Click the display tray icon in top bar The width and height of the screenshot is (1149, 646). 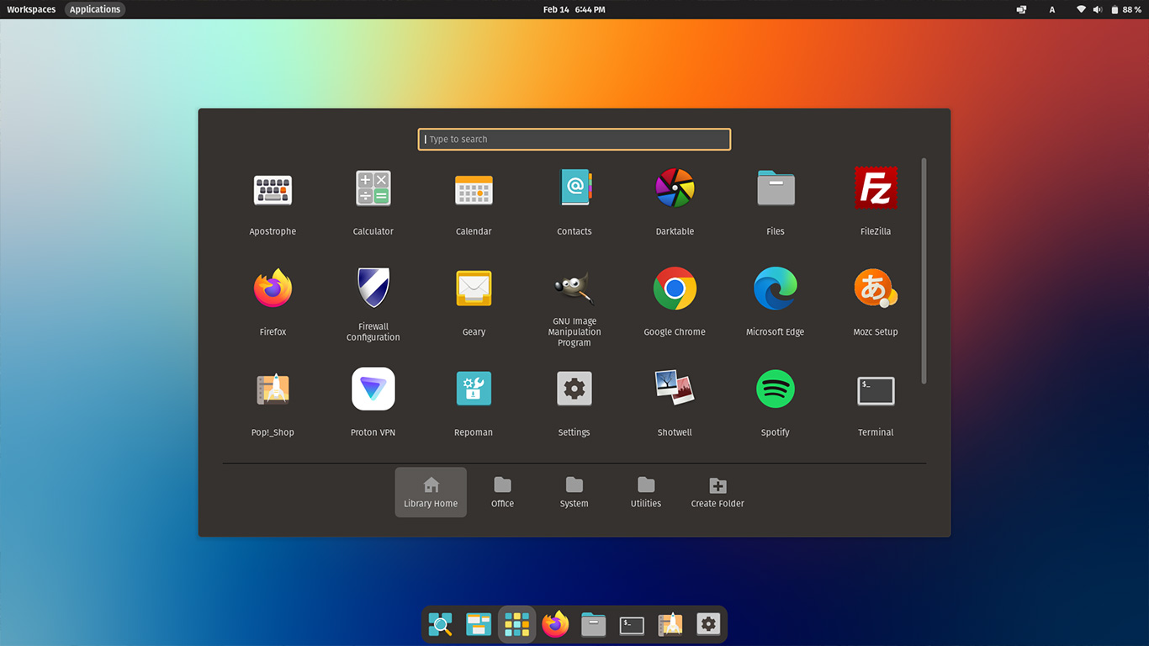[1021, 9]
